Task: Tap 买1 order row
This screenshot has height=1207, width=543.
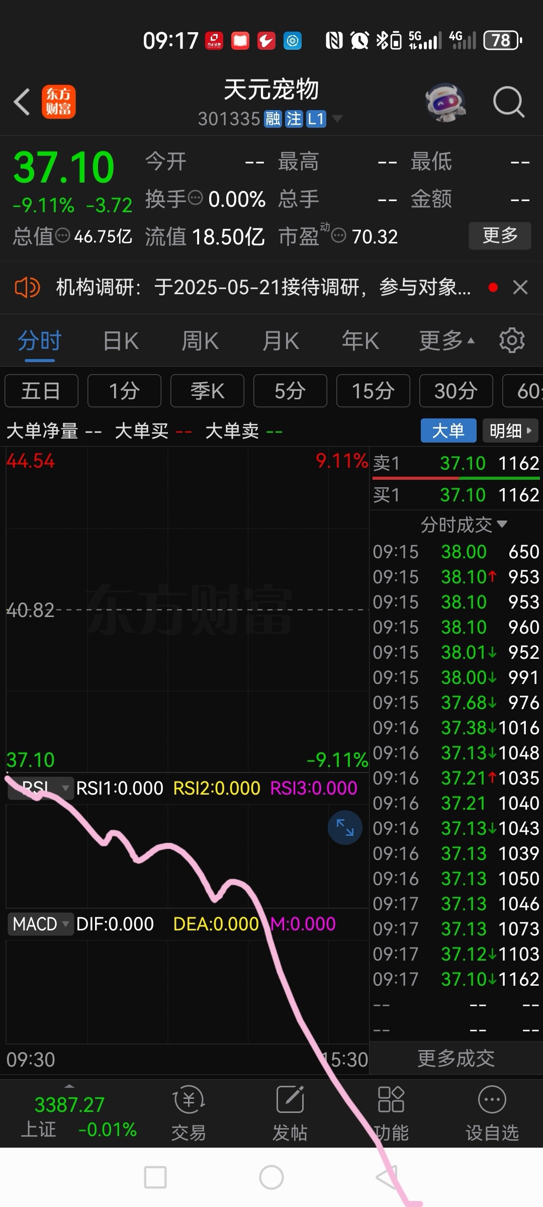Action: (x=456, y=495)
